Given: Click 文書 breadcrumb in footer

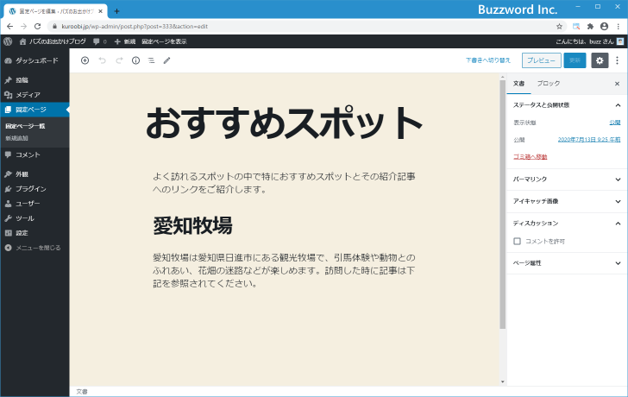Looking at the screenshot, I should coord(82,392).
